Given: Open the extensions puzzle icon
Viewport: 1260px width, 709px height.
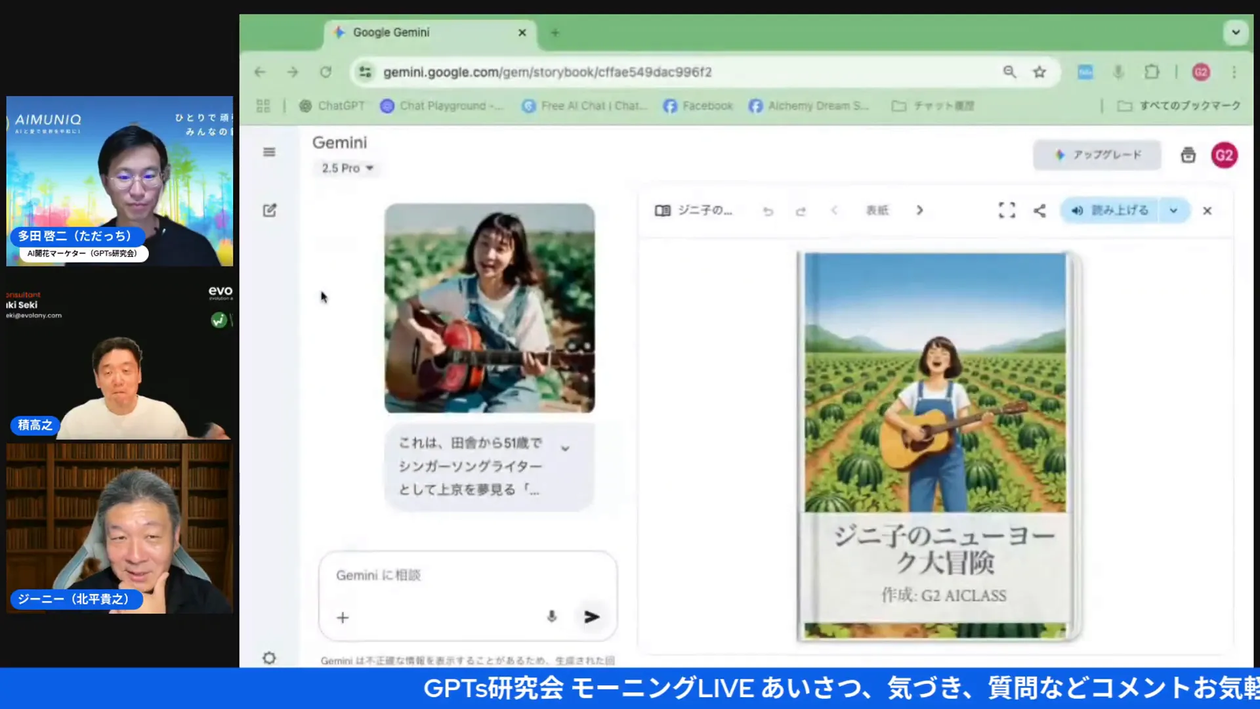Looking at the screenshot, I should point(1152,72).
